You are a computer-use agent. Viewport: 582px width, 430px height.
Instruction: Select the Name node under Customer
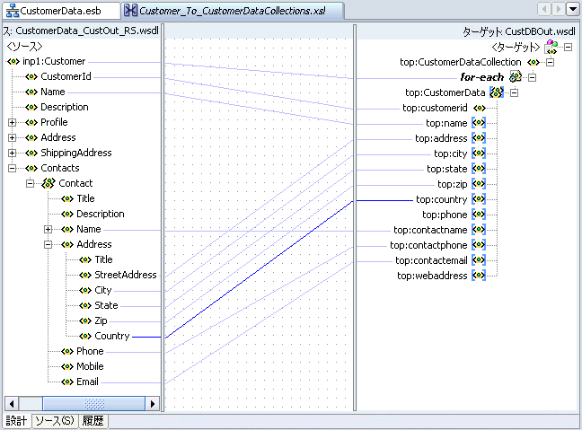[x=53, y=92]
